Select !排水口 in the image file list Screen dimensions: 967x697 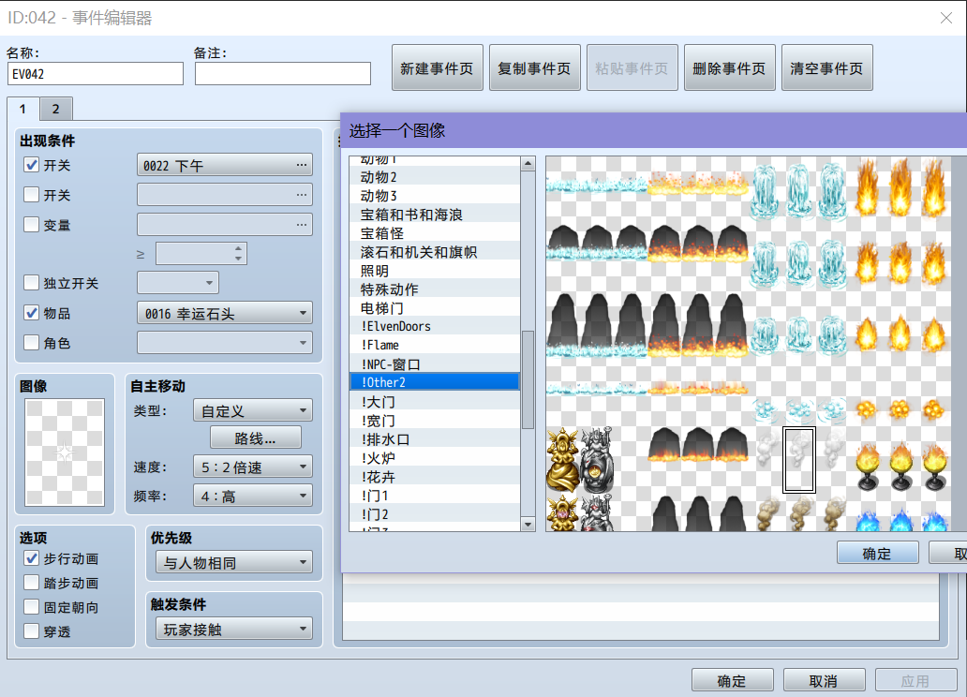(x=435, y=439)
